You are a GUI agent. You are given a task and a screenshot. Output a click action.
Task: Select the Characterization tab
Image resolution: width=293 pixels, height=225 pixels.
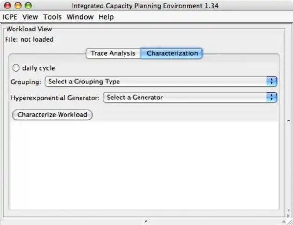172,53
